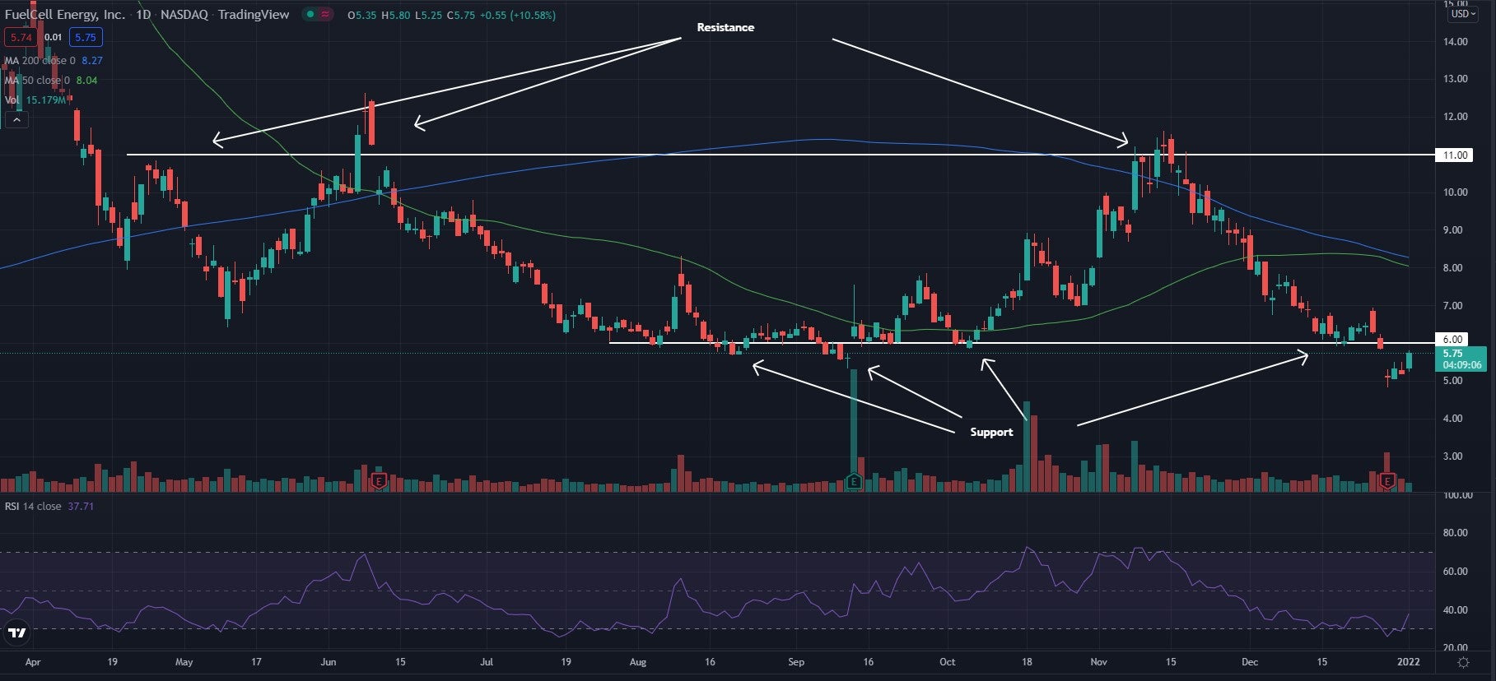Click the blue 5.75 buy price button
The height and width of the screenshot is (681, 1496).
pos(85,37)
